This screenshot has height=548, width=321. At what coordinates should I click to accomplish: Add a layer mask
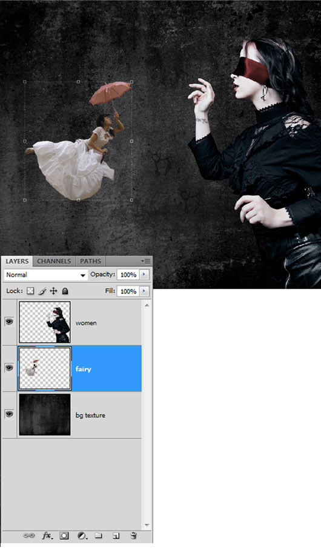64,535
